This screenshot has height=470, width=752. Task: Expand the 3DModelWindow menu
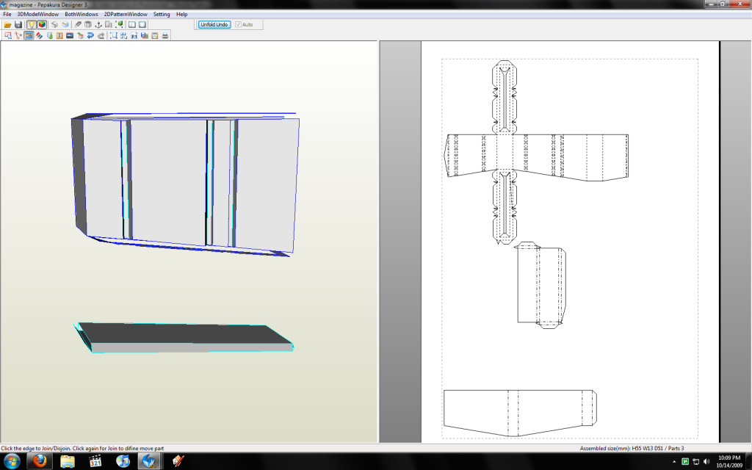[x=37, y=14]
